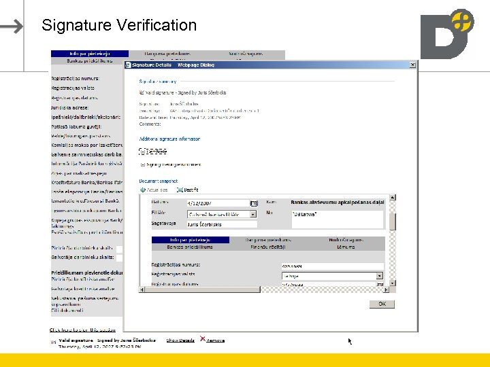This screenshot has width=490, height=367.
Task: Click the 'Comments:' label in dialog
Action: [x=150, y=124]
